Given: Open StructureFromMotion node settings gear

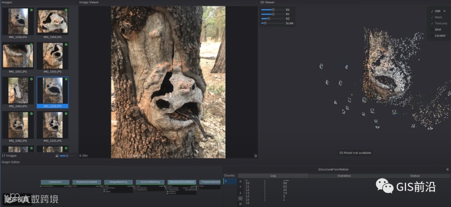Looking at the screenshot, I should click(x=447, y=170).
